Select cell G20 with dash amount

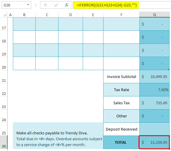point(154,63)
